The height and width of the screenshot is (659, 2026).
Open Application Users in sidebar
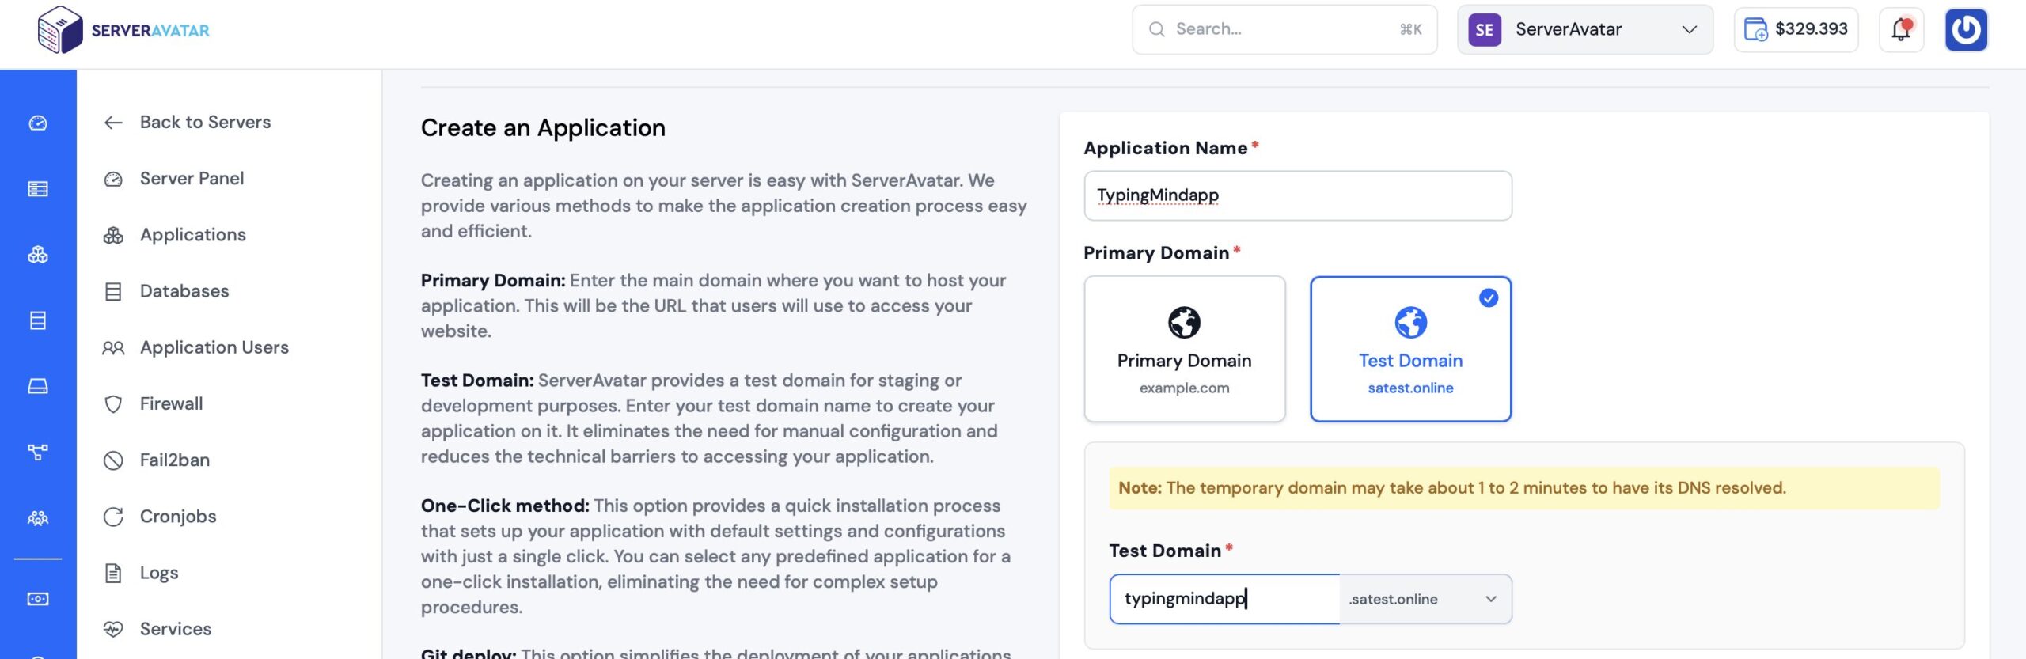[196, 347]
